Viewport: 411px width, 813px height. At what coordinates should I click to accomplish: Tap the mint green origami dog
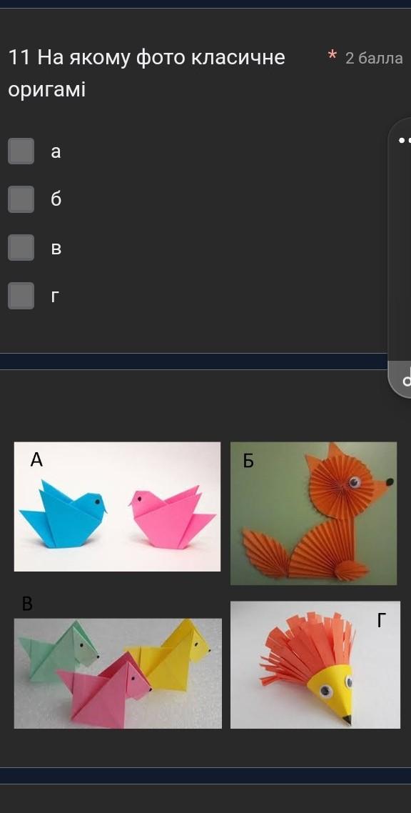pos(57,652)
